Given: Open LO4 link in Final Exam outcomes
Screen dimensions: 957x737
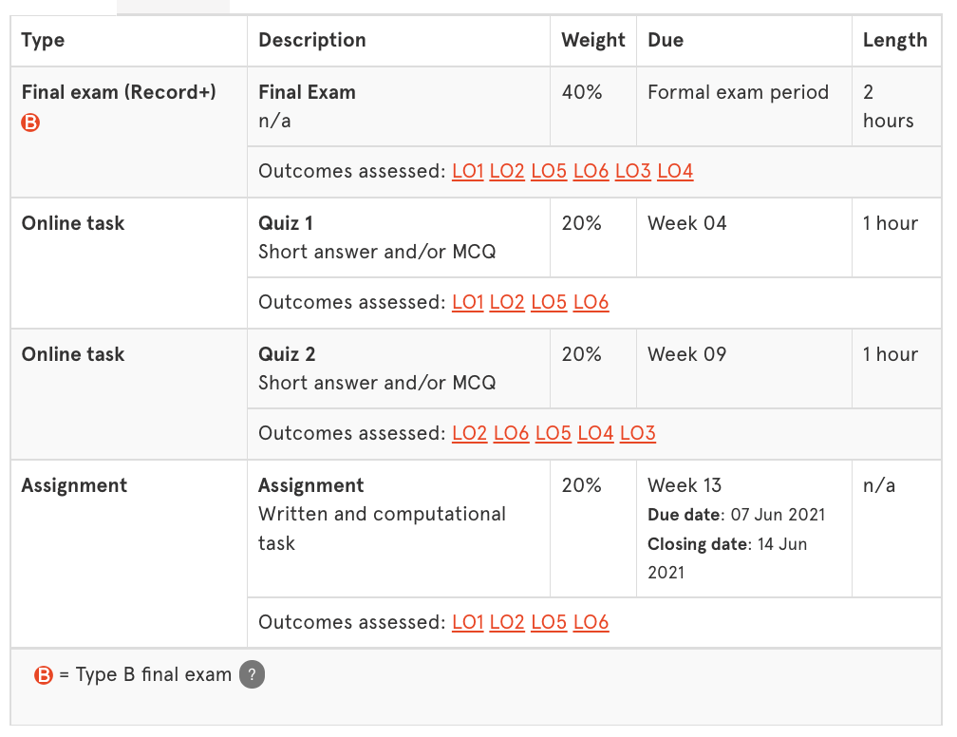Looking at the screenshot, I should tap(675, 172).
